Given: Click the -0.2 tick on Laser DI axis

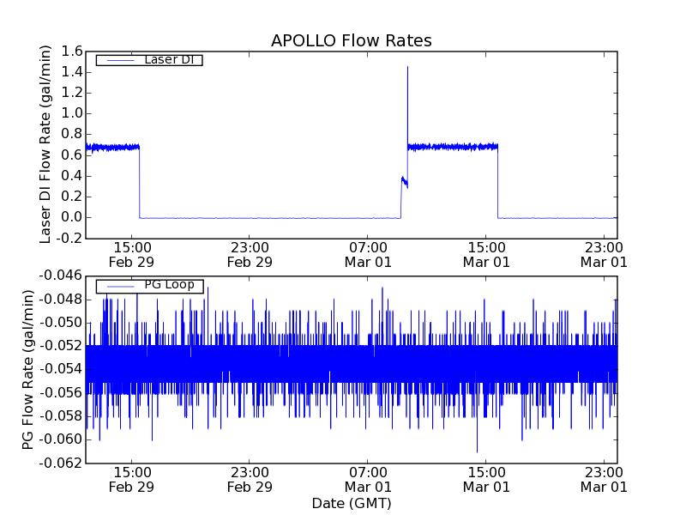Looking at the screenshot, I should click(x=69, y=239).
